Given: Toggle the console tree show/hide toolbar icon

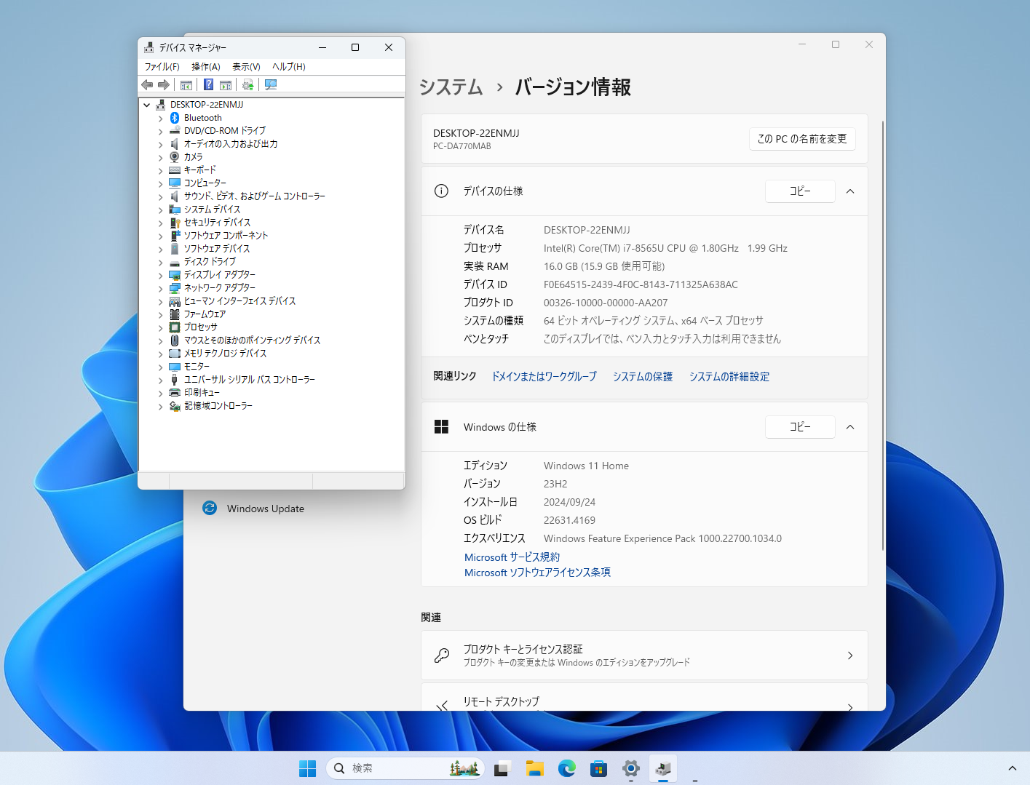Looking at the screenshot, I should coord(186,85).
